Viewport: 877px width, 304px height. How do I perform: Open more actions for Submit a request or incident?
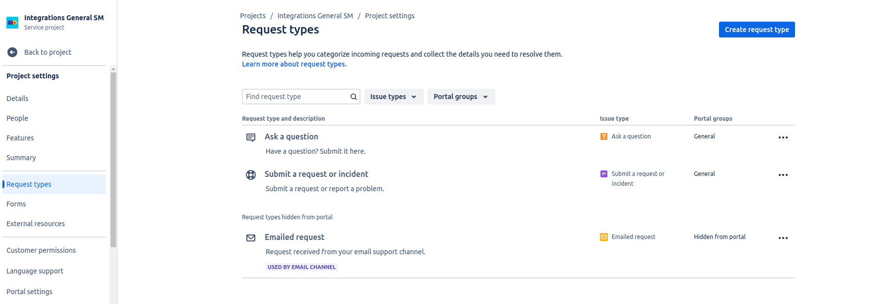tap(783, 175)
